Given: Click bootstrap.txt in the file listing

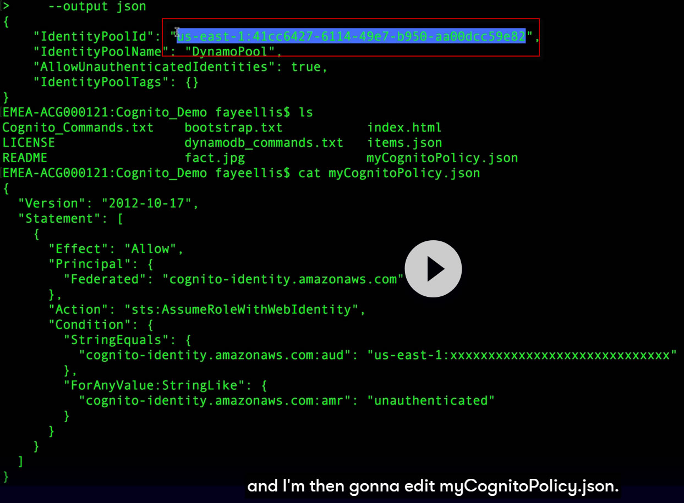Looking at the screenshot, I should click(234, 128).
